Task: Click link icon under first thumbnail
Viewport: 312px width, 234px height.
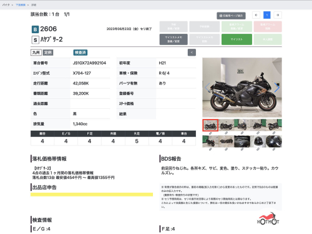Action: click(x=210, y=133)
